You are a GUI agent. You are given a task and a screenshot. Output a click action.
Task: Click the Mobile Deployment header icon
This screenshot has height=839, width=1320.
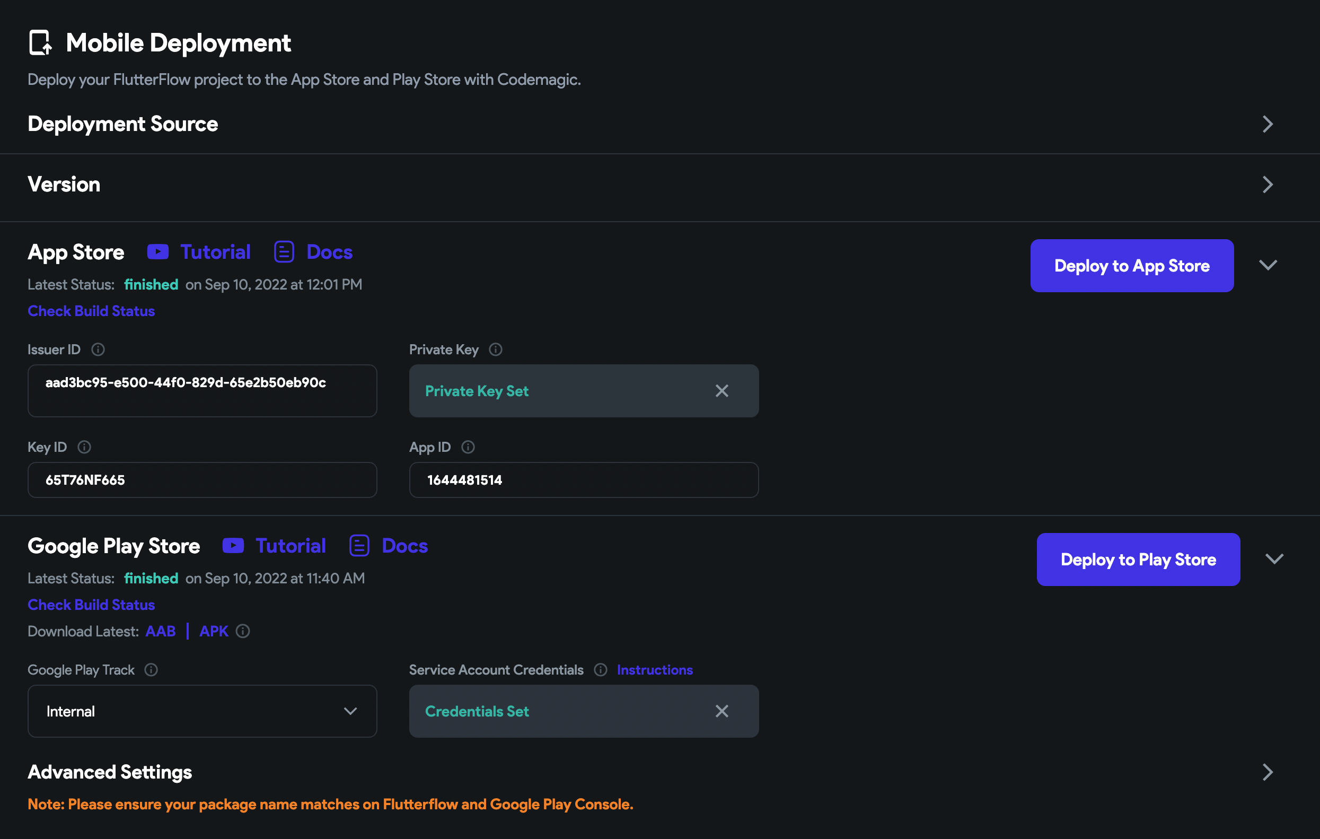[x=40, y=42]
